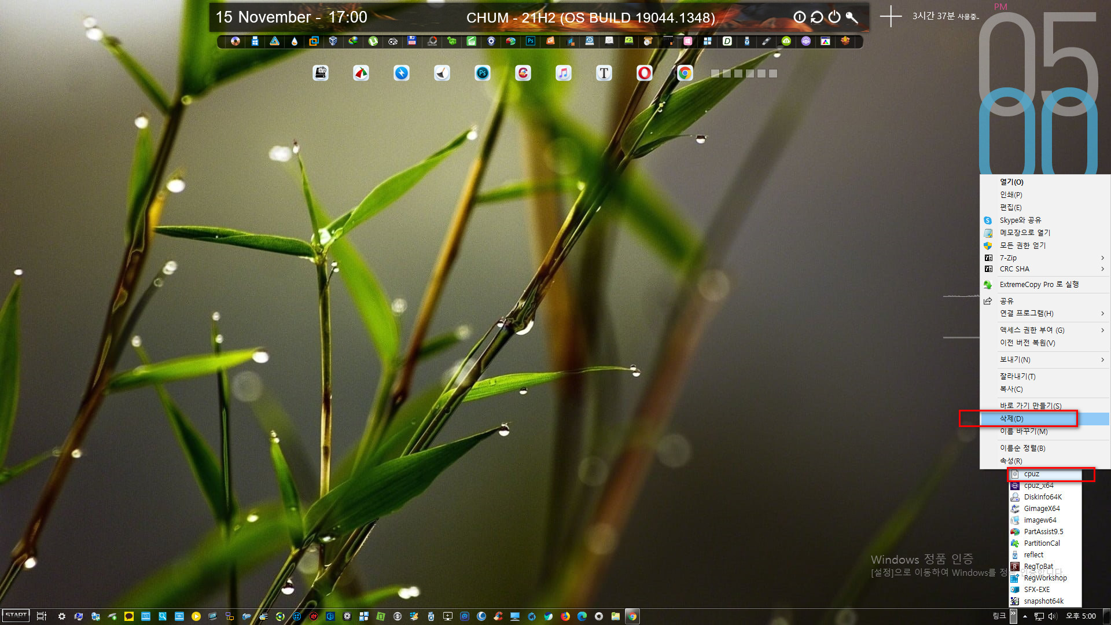Open the yellow KakaoTalk taskbar icon

click(x=129, y=616)
